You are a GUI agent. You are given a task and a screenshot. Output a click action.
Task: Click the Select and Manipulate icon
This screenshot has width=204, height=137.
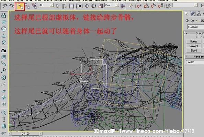(131, 6)
